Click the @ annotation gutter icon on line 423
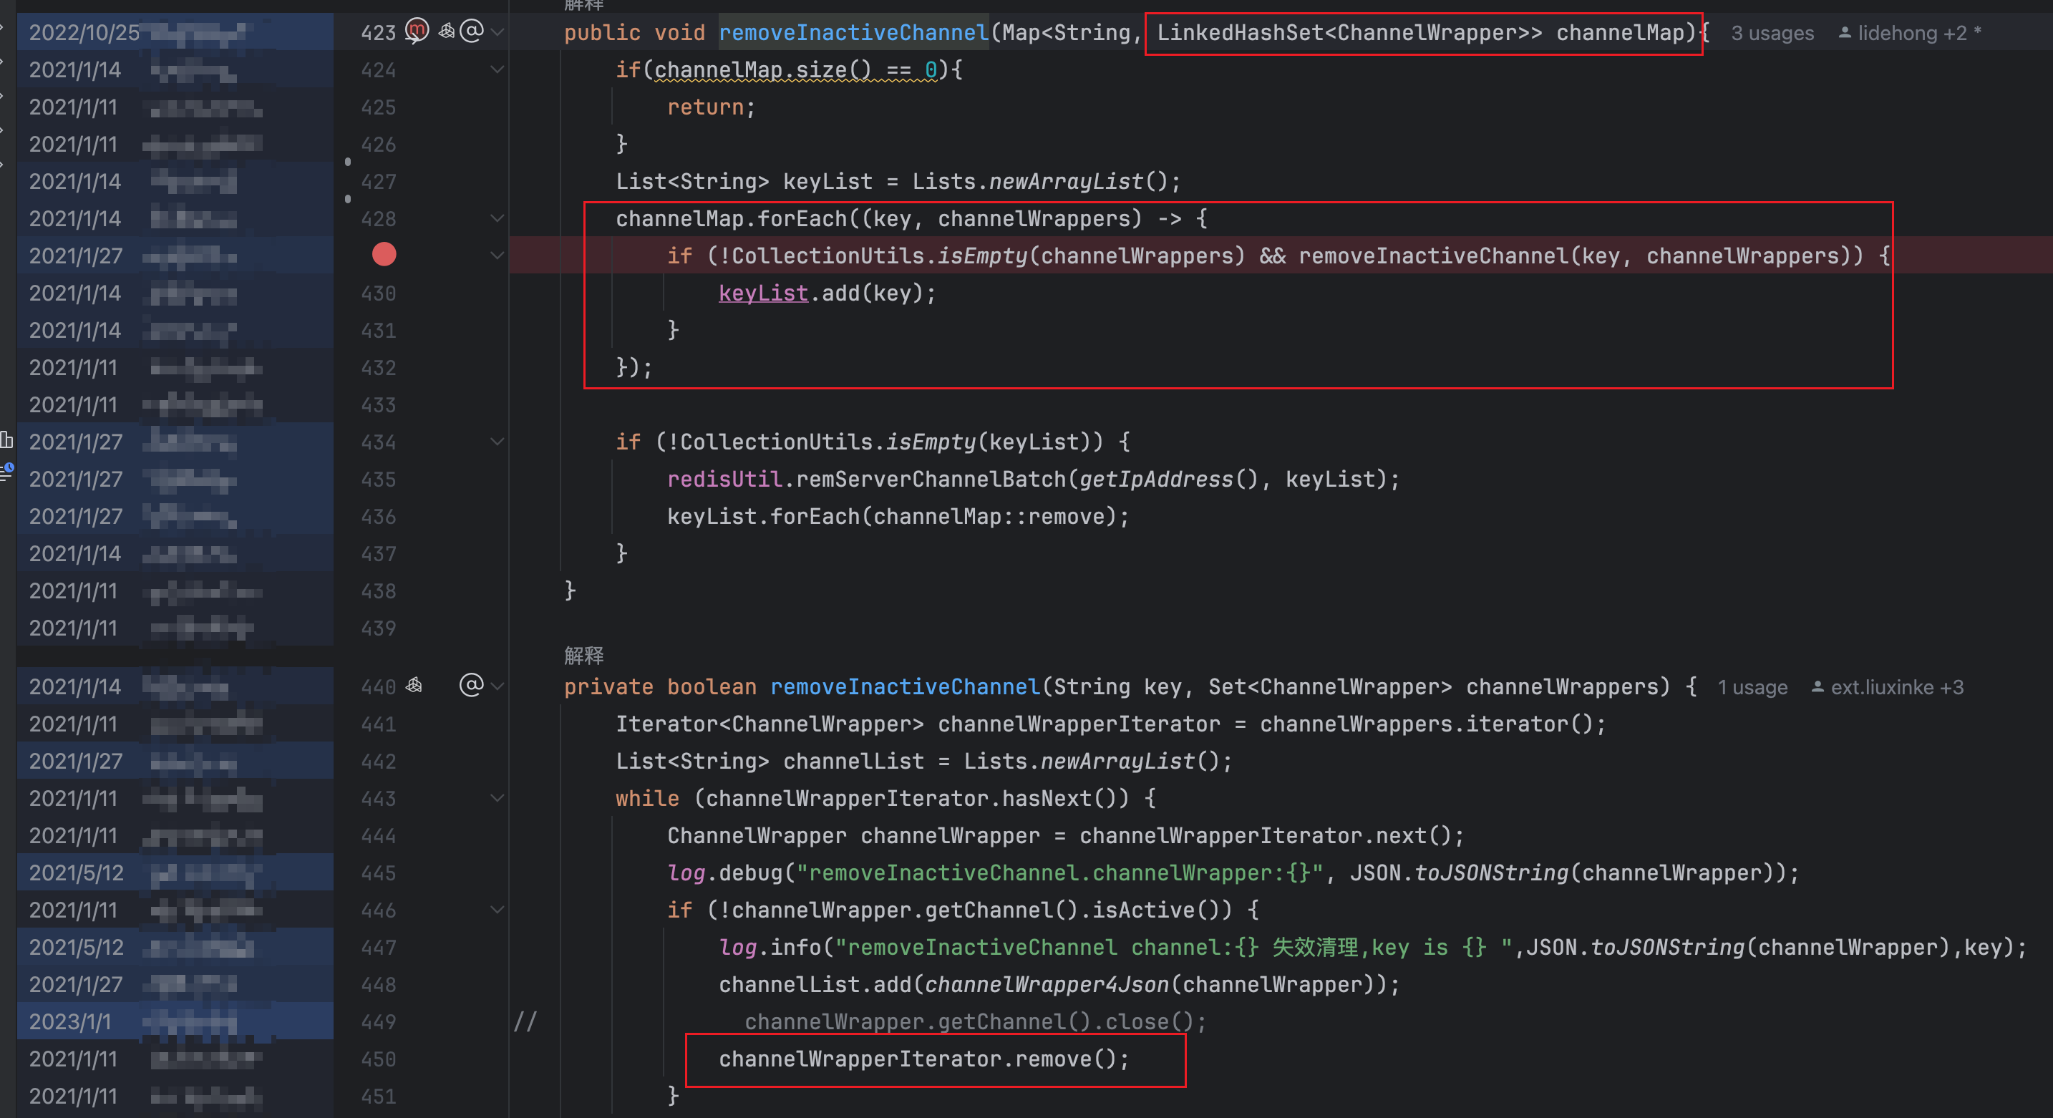This screenshot has height=1118, width=2053. [x=472, y=31]
